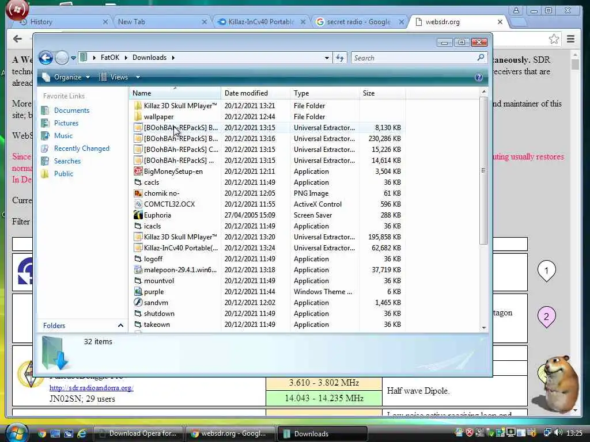Switch to Killaz-InCv40 Portable browser tab
The height and width of the screenshot is (442, 590).
click(262, 22)
